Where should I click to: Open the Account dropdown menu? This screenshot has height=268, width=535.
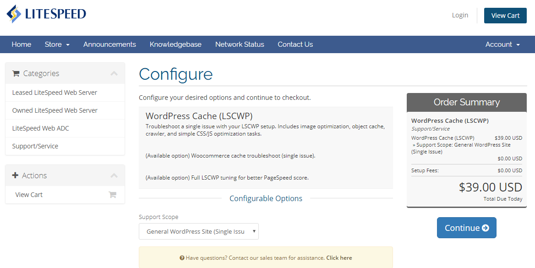point(502,44)
